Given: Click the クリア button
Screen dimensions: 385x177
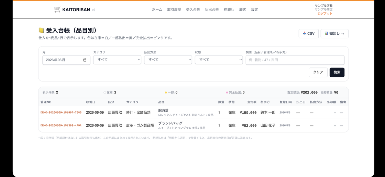Looking at the screenshot, I should 318,72.
